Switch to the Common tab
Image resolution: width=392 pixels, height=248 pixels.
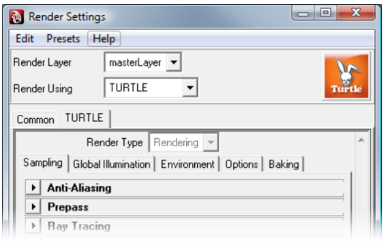click(35, 120)
